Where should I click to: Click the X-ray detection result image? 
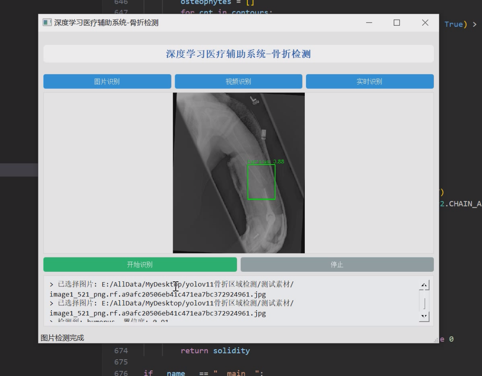click(239, 173)
